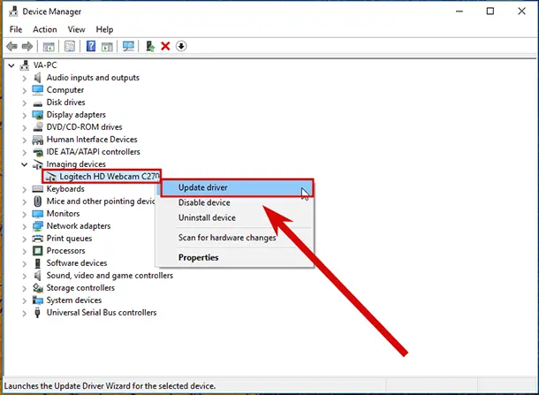Click the Storage controllers icon
539x395 pixels.
pos(38,288)
